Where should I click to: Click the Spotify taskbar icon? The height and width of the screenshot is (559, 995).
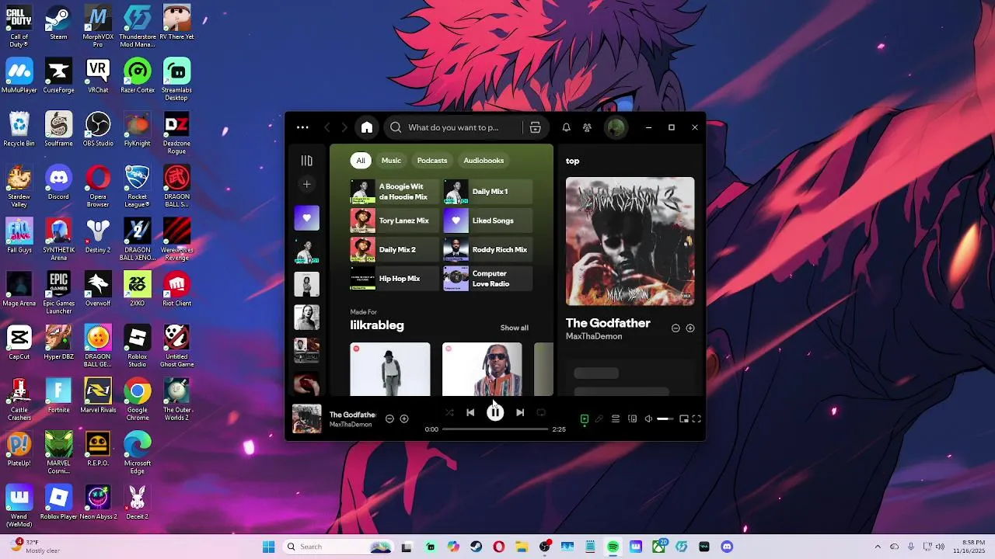tap(613, 547)
